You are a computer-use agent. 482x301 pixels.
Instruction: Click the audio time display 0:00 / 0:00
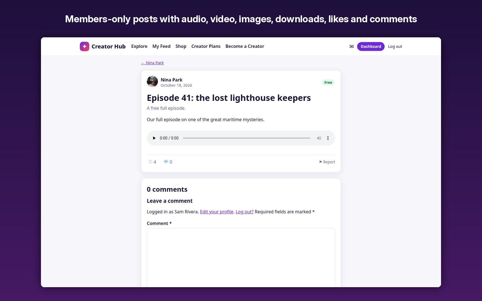click(169, 138)
